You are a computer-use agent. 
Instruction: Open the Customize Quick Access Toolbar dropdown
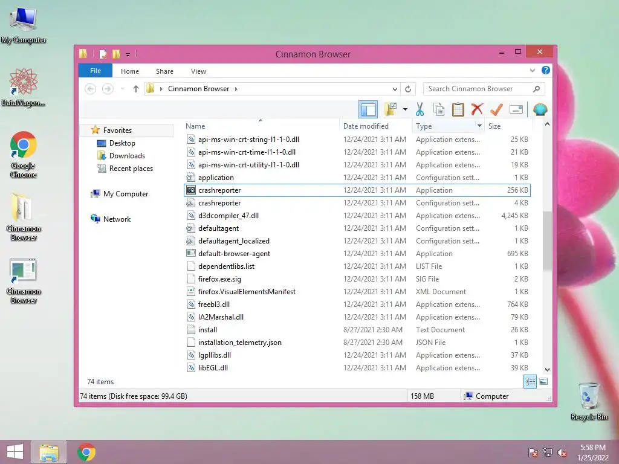(128, 54)
